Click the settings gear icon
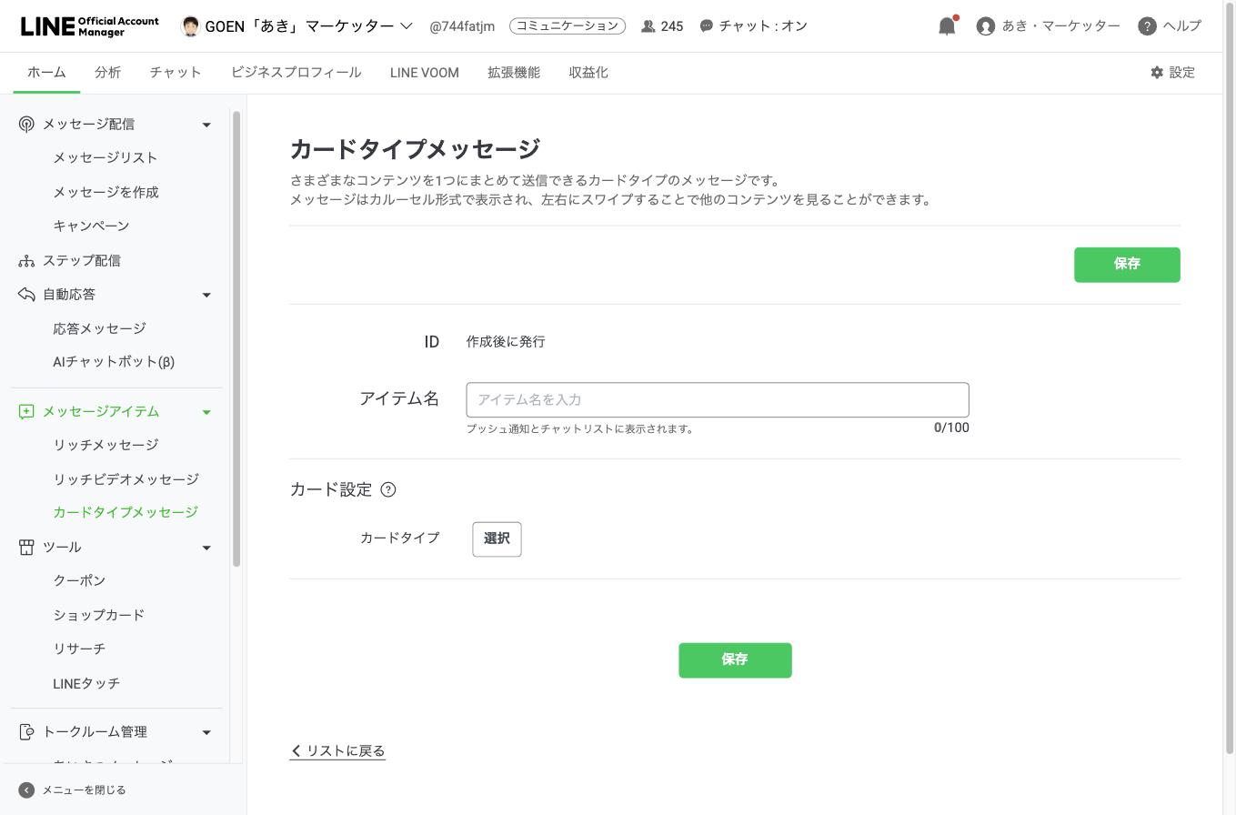Screen dimensions: 1236x815 (1157, 73)
